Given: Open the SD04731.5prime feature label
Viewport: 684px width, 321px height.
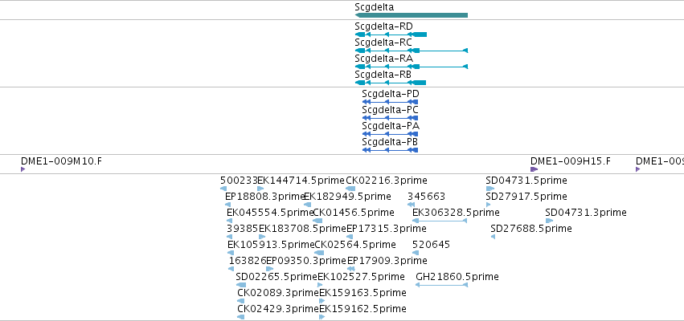Looking at the screenshot, I should [x=526, y=181].
